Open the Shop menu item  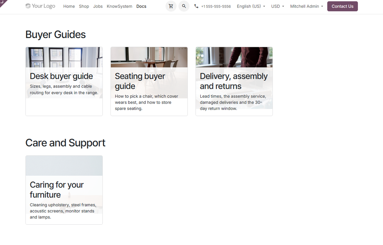tap(84, 6)
